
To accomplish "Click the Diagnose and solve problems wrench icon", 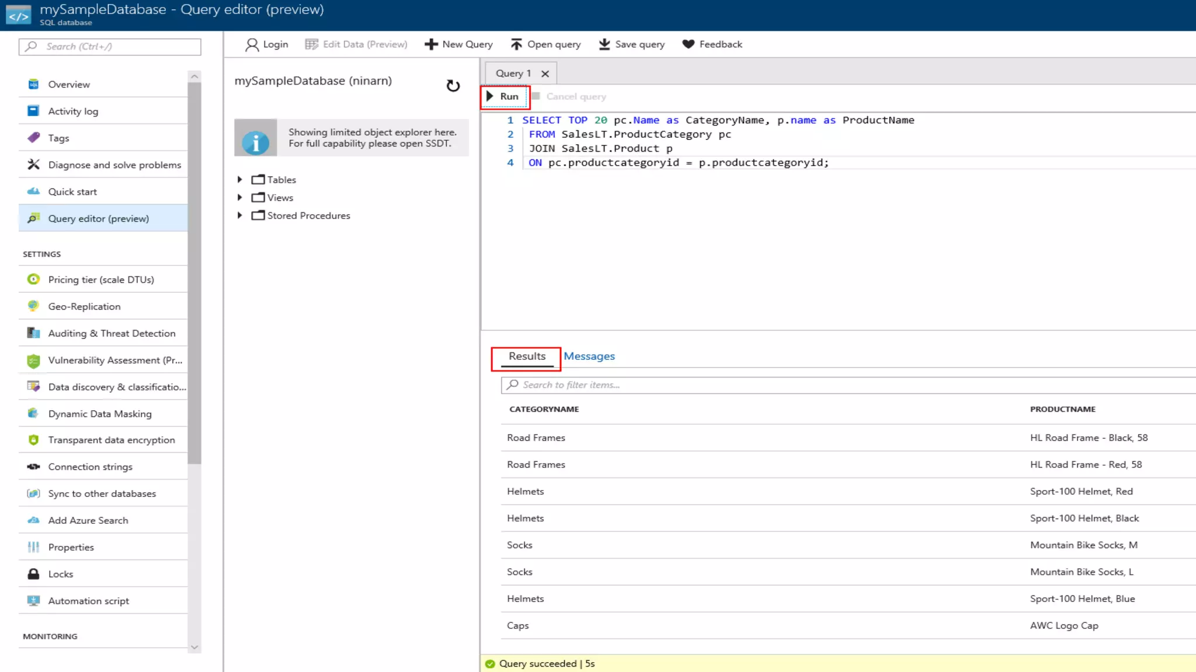I will (x=33, y=164).
